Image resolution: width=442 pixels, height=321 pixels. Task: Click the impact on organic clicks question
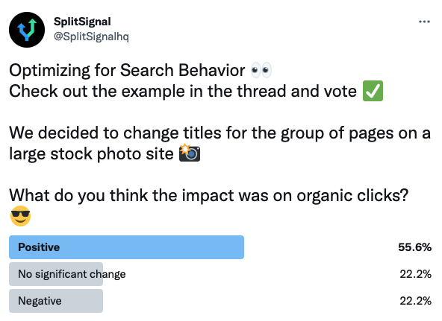click(x=209, y=195)
